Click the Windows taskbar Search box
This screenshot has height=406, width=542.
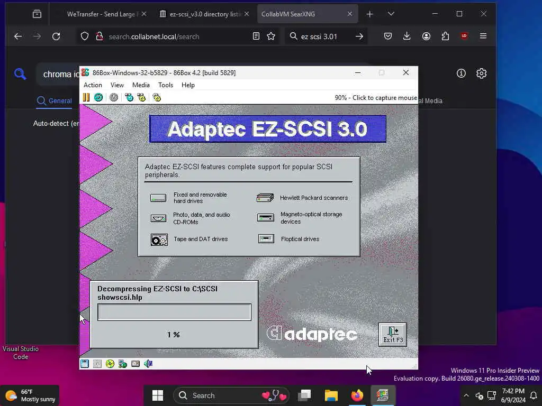coord(232,395)
